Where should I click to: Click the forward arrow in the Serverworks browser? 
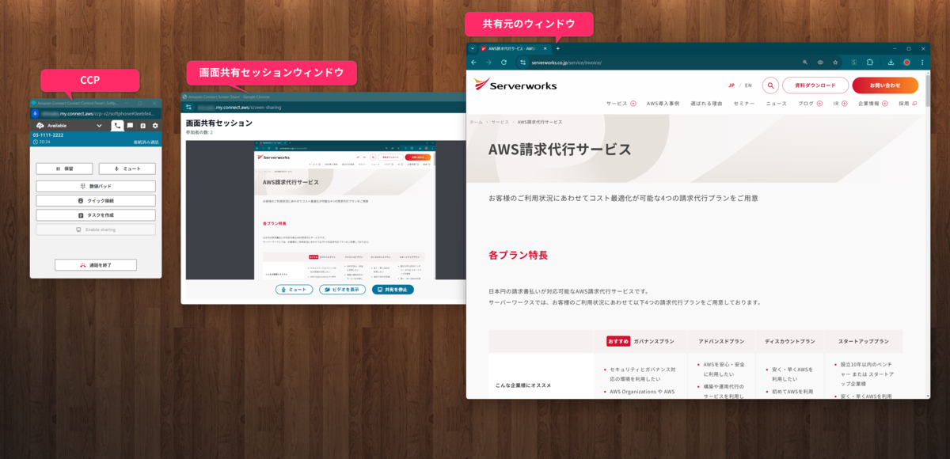489,62
